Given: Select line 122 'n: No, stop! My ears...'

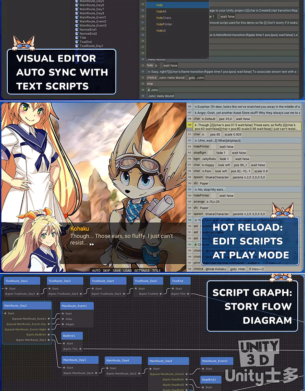Looking at the screenshot, I should (247, 189).
